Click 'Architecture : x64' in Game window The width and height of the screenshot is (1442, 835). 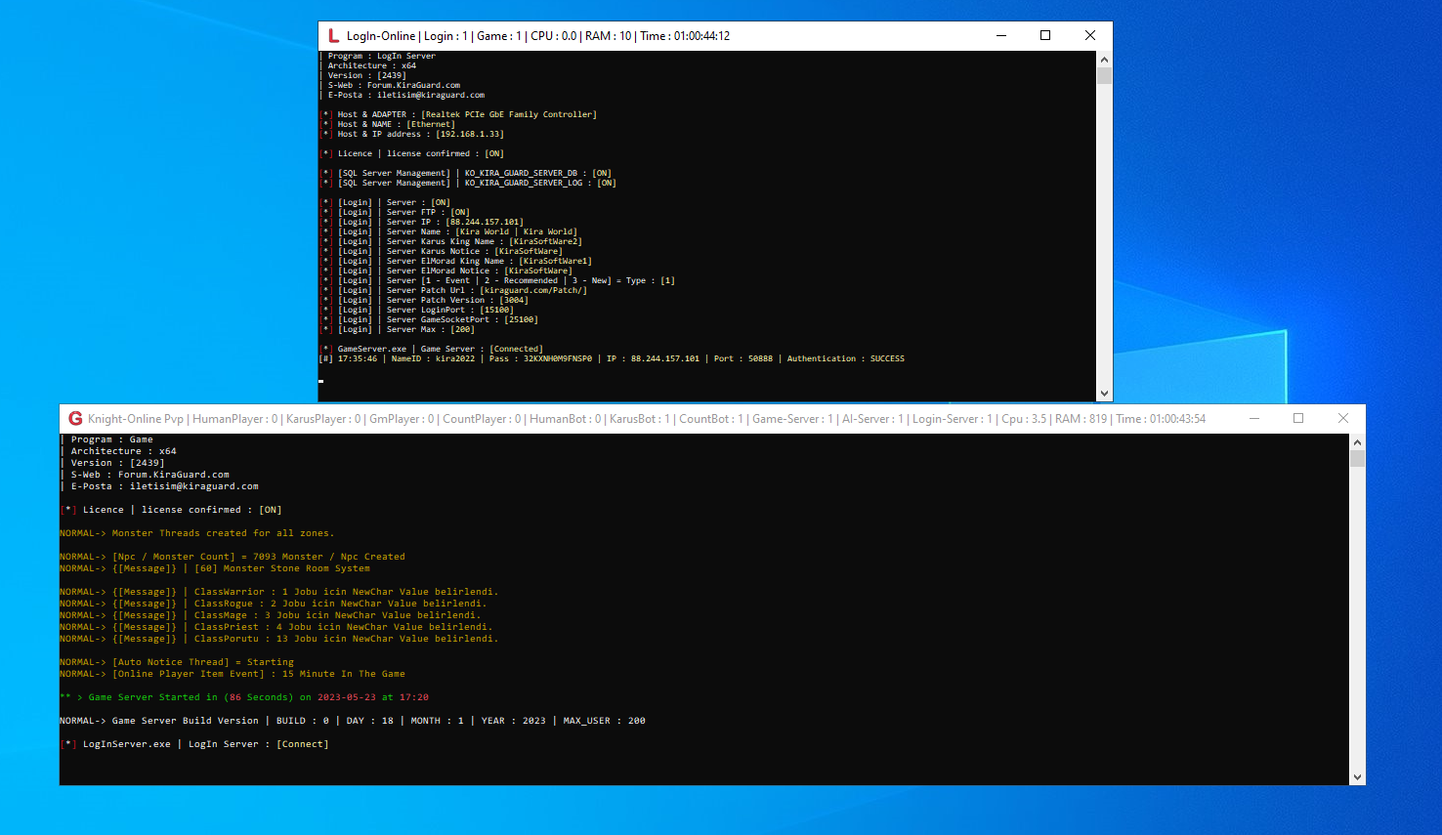[123, 451]
